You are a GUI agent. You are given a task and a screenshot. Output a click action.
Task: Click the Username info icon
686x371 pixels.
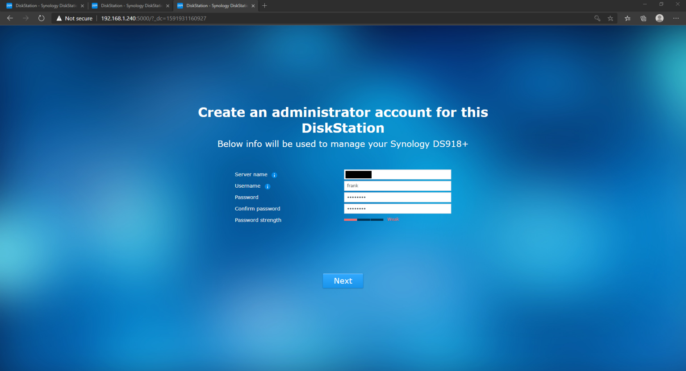(268, 186)
